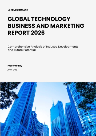Click the John Doe presenter name
Screen dimensions: 96x136
point(12,70)
